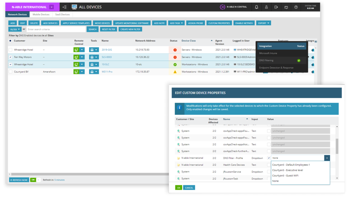
Task: Switch to the SaaS Devices tab
Action: click(62, 14)
